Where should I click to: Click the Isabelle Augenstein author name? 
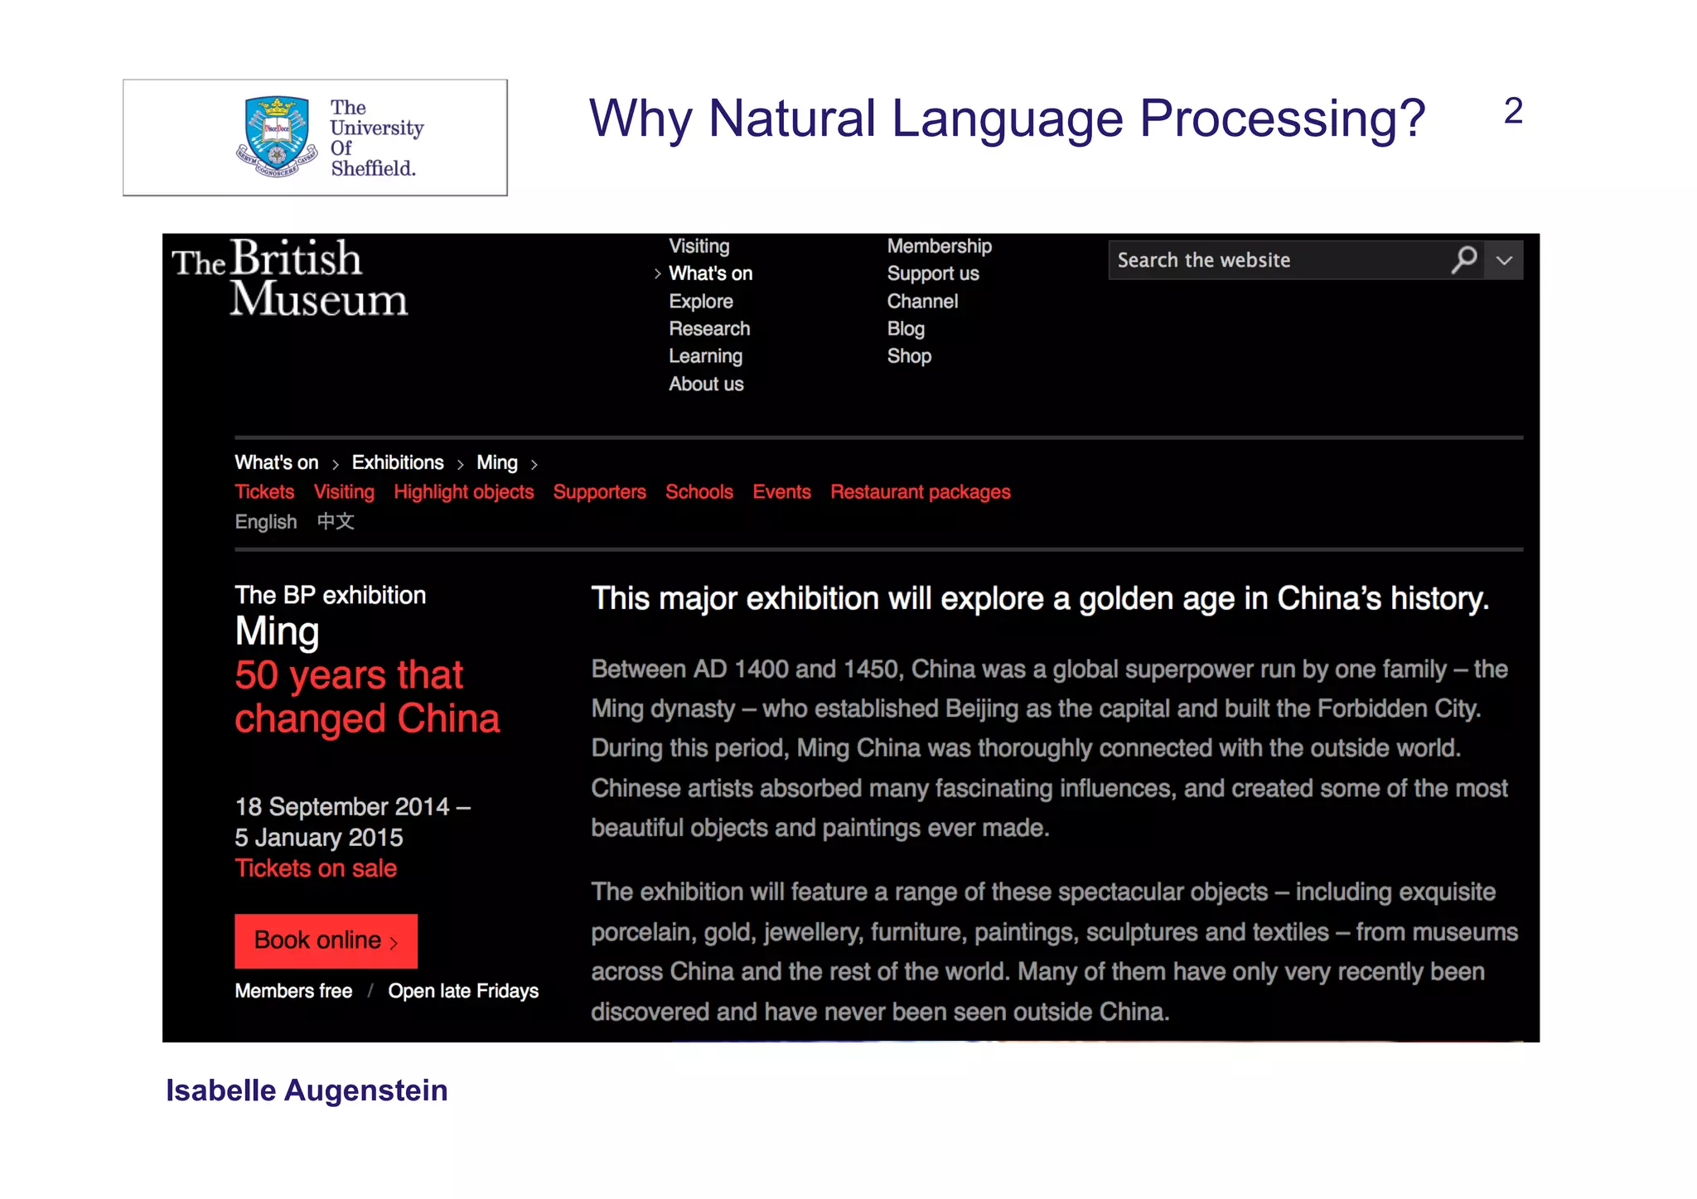[307, 1090]
